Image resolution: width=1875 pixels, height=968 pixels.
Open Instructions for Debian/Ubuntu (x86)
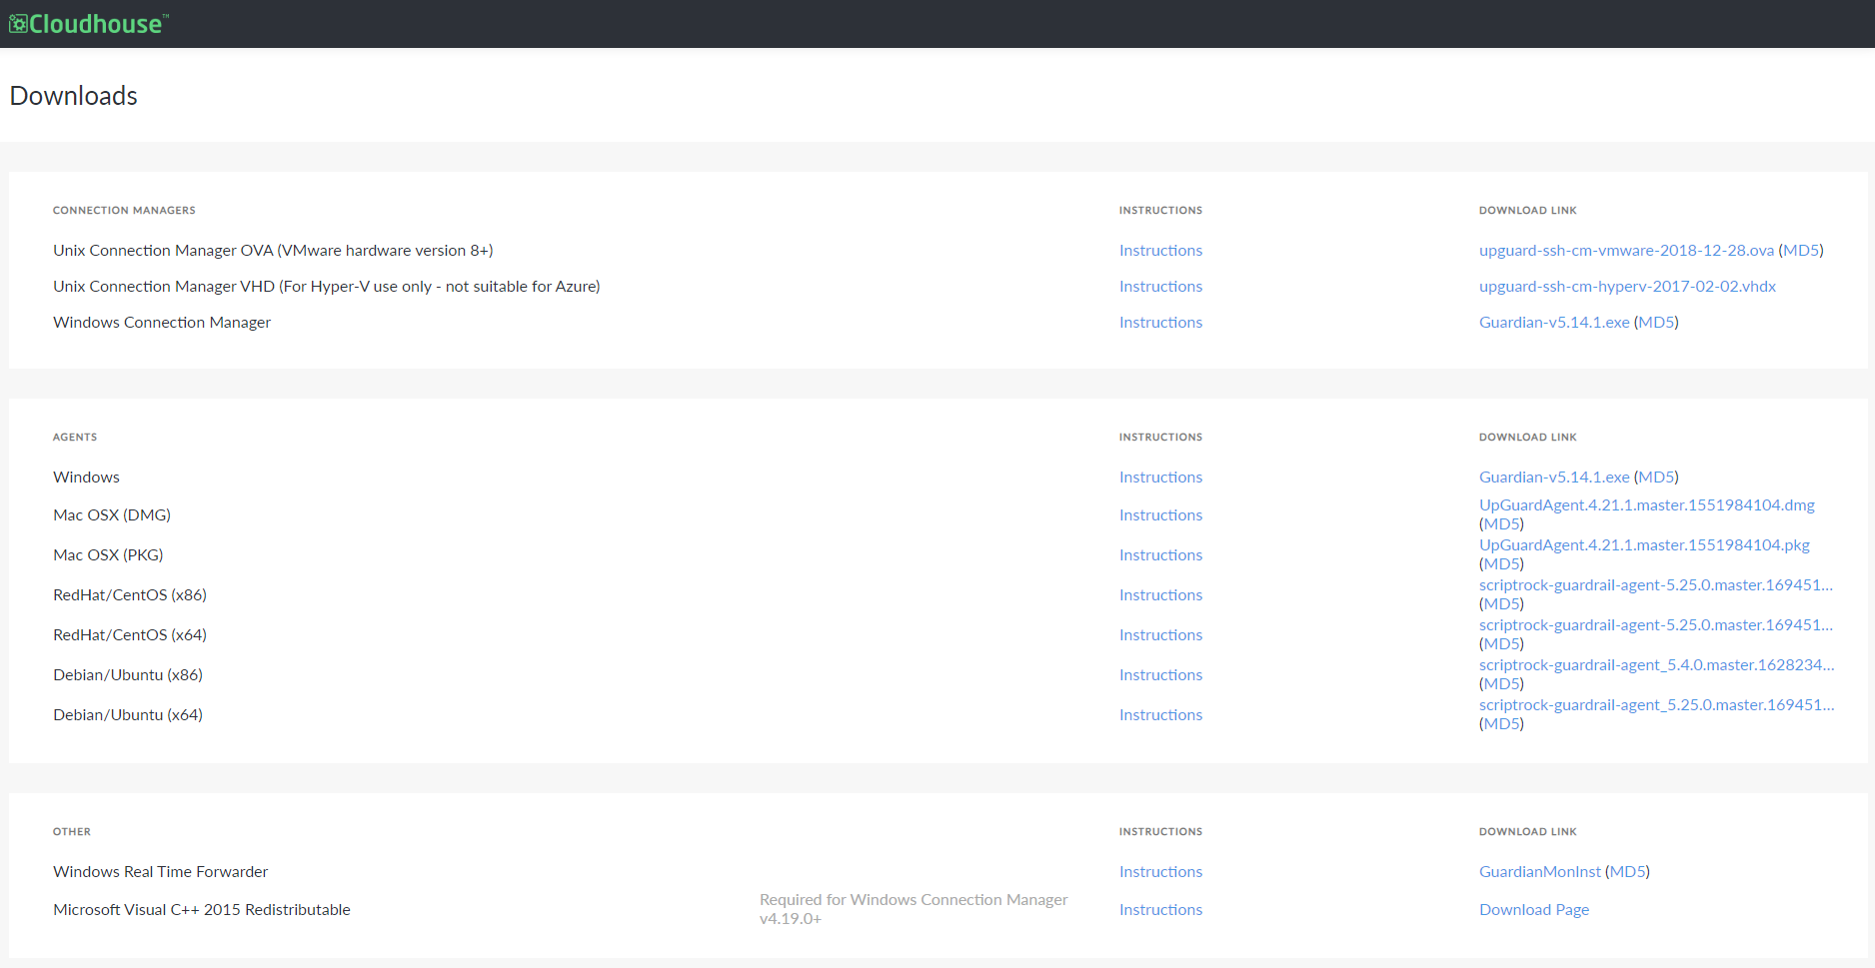coord(1160,675)
